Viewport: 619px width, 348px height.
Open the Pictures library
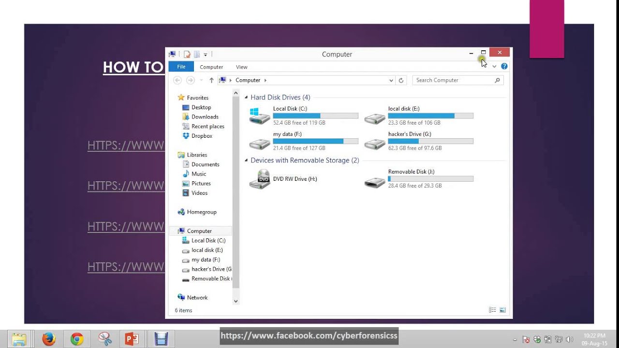(x=201, y=184)
